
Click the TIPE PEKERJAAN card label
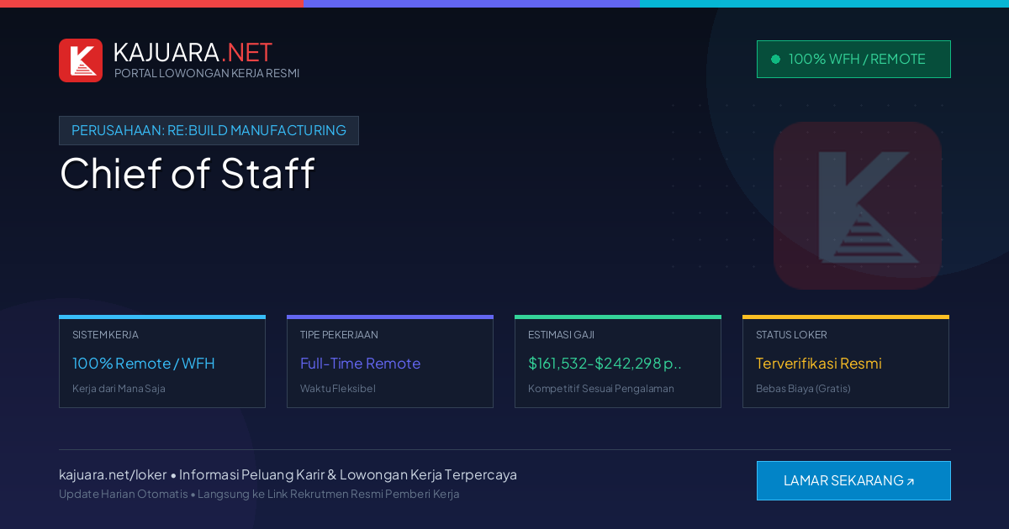click(339, 334)
